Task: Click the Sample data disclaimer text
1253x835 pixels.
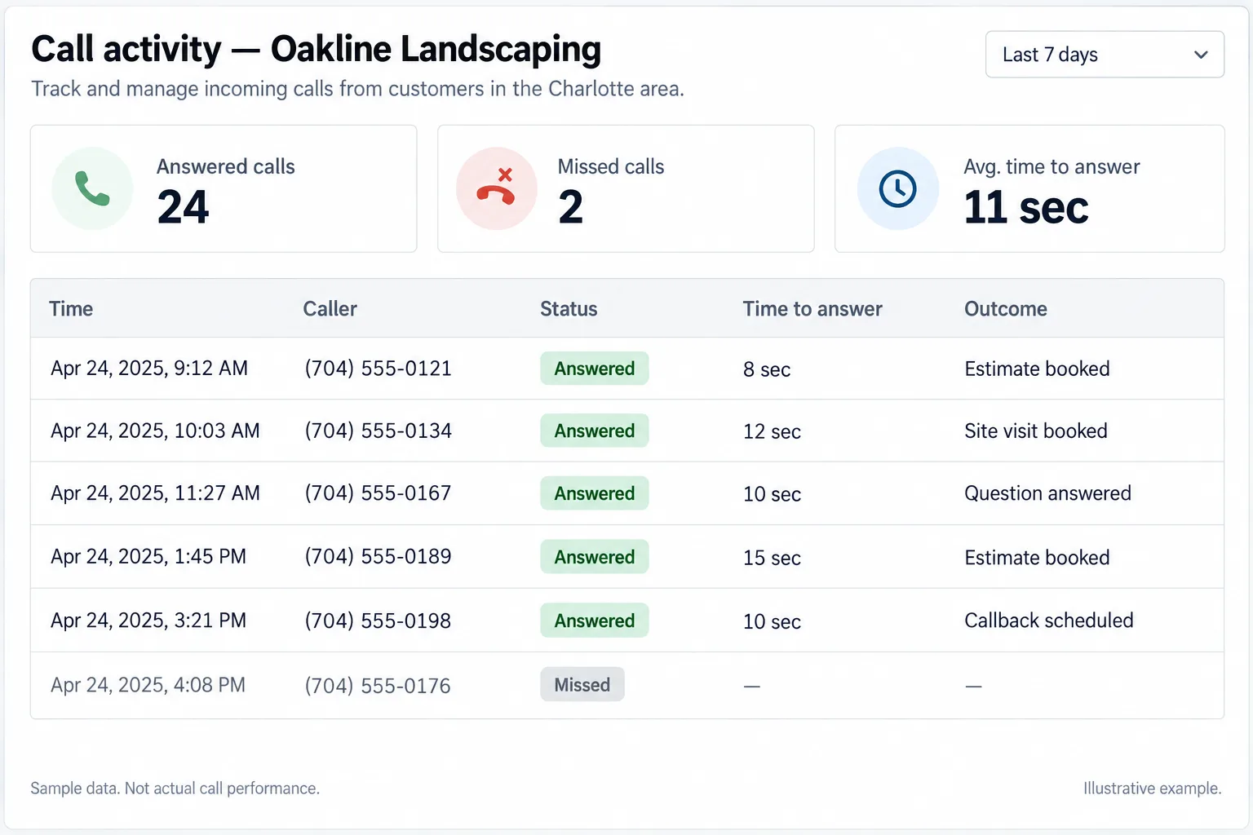Action: pos(175,789)
